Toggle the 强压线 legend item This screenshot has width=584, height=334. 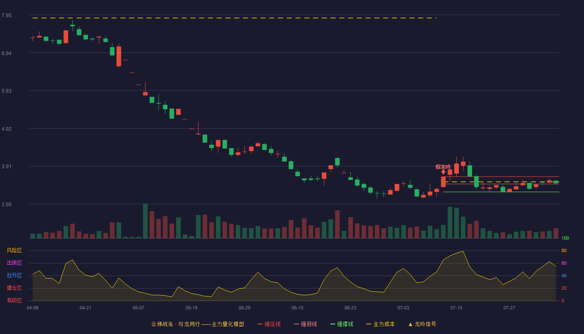[269, 324]
